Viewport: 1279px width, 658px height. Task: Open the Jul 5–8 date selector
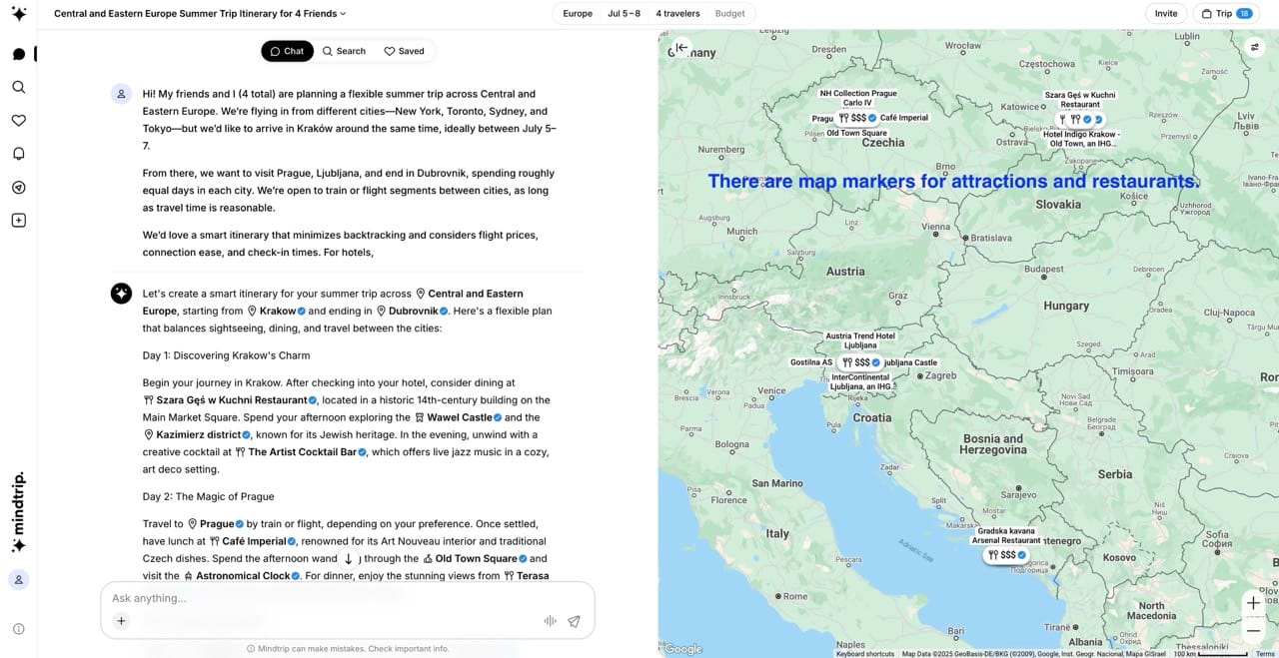625,14
